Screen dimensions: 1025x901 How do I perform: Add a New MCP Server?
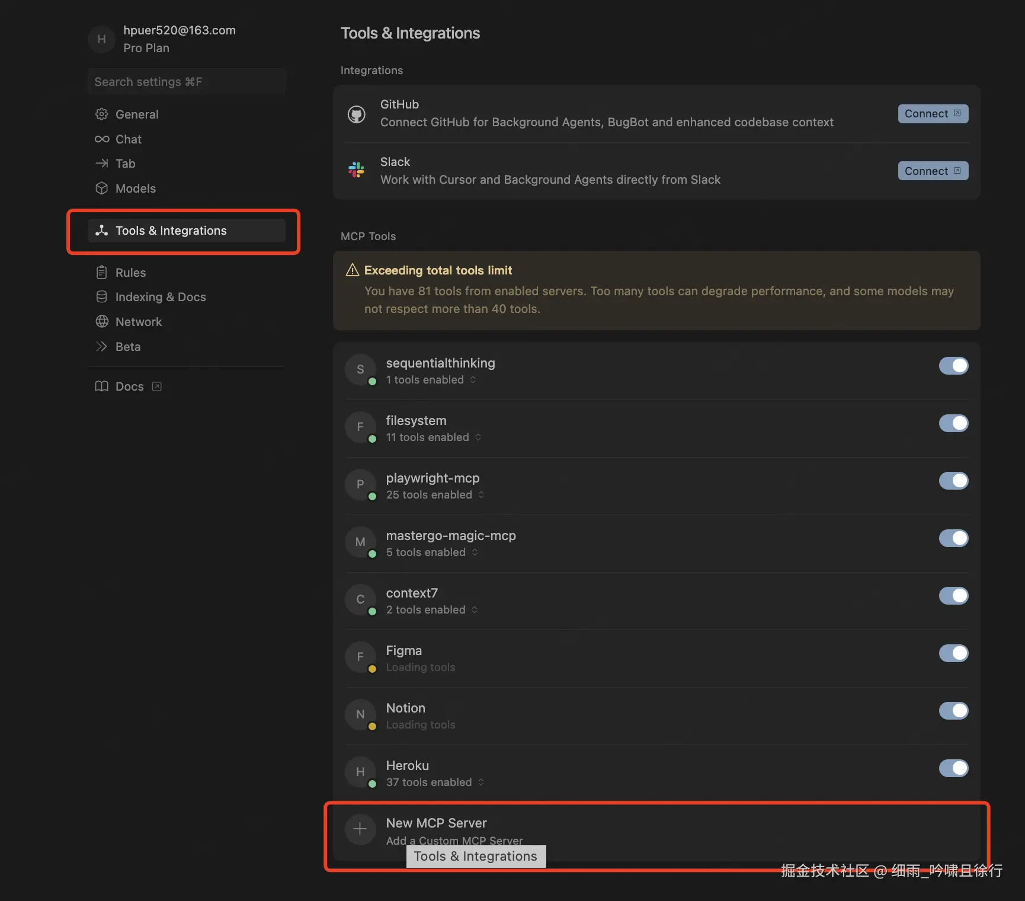tap(656, 831)
